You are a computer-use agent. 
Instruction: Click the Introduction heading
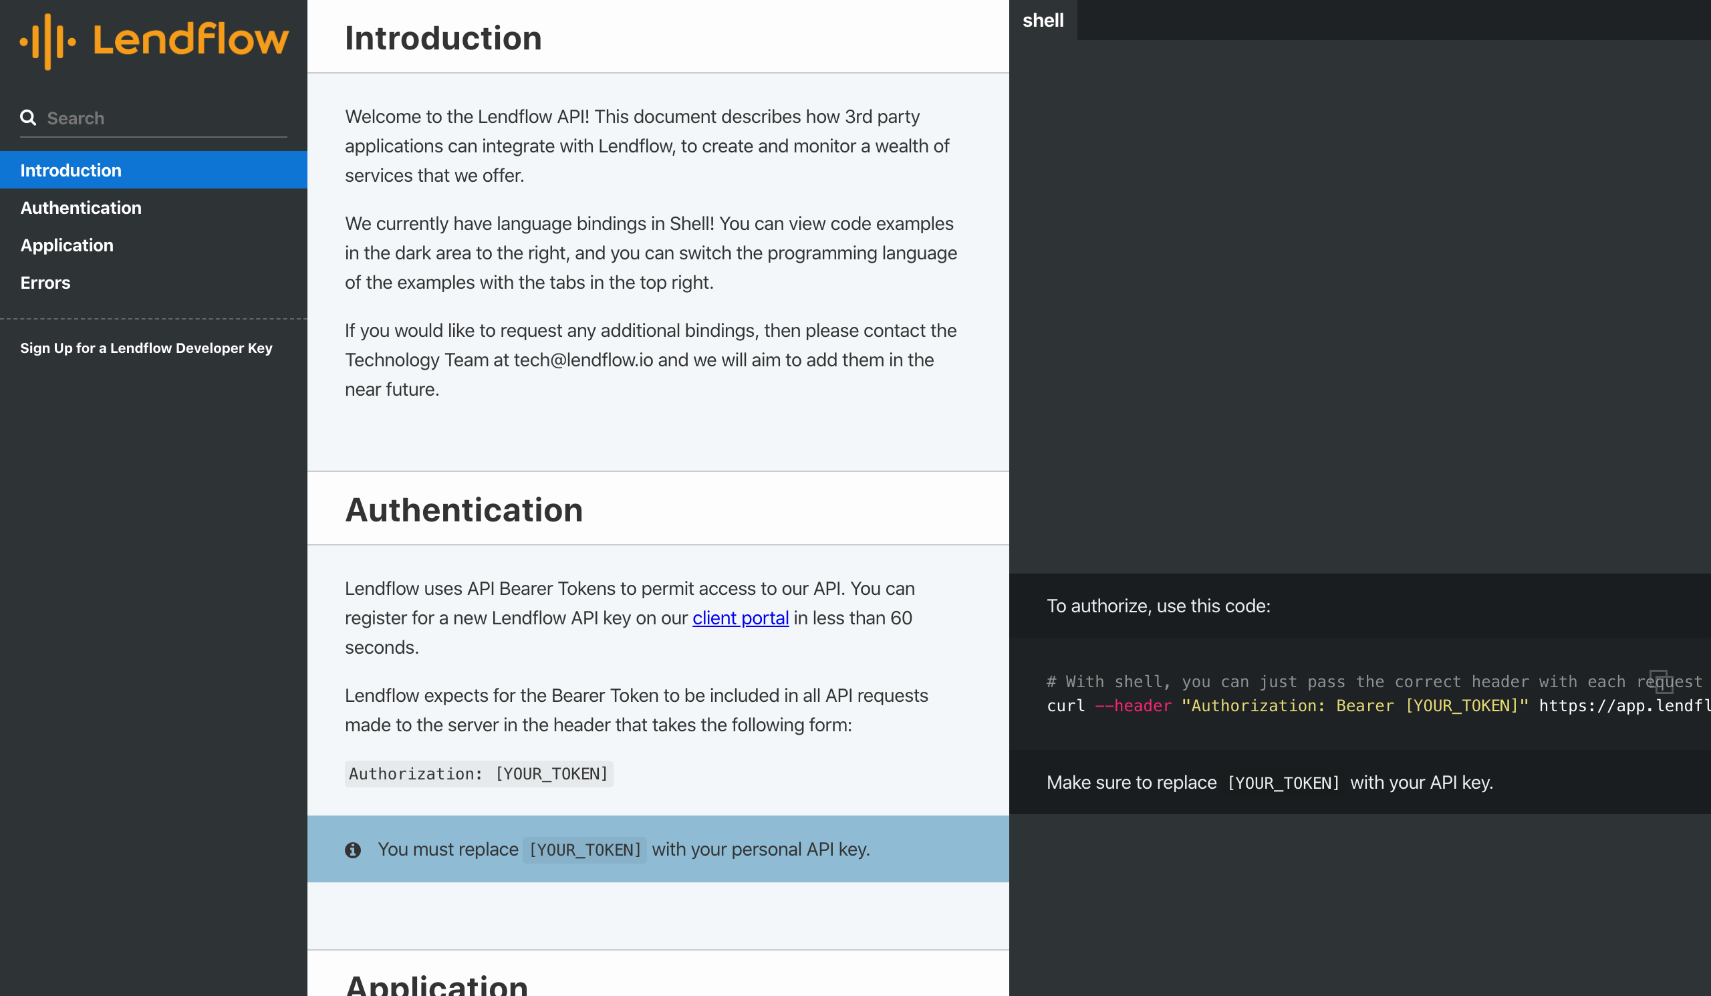click(x=443, y=37)
